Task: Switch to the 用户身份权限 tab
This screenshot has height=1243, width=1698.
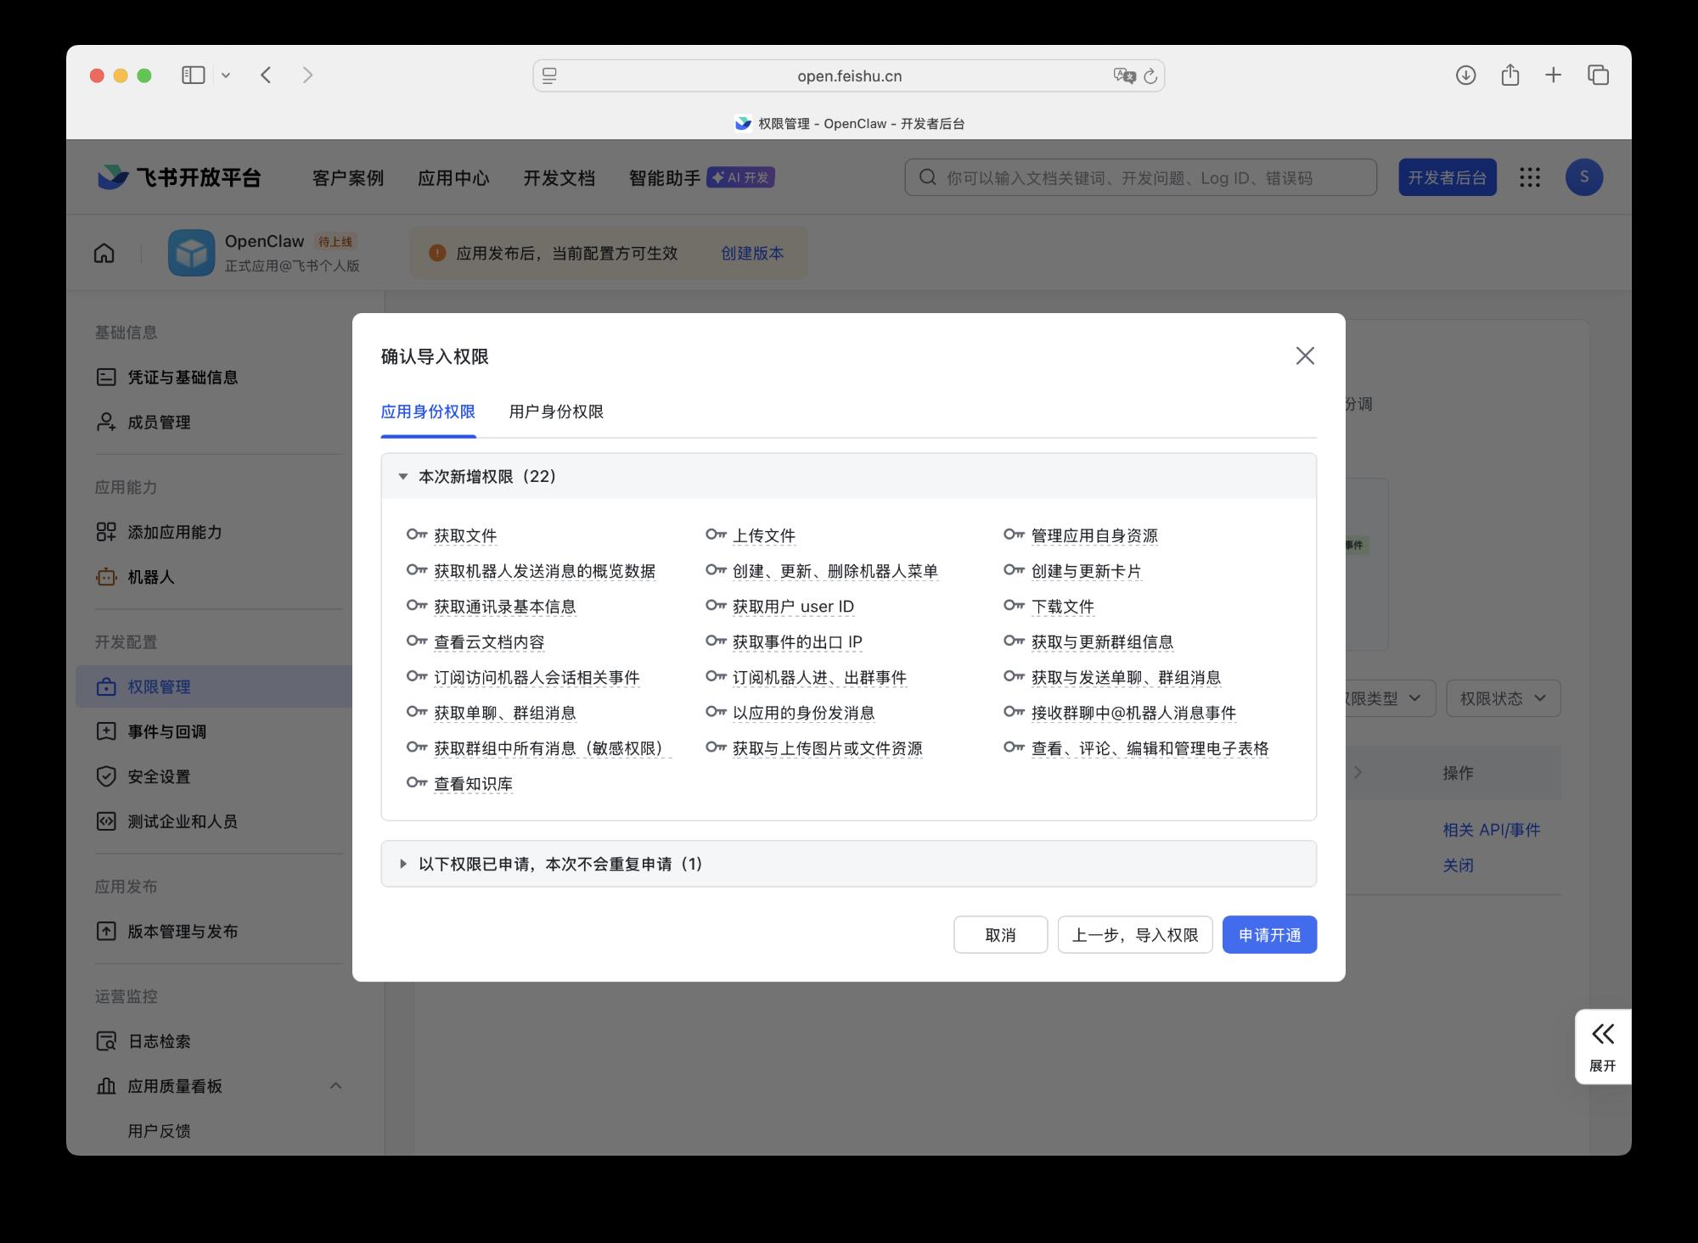Action: pos(556,412)
